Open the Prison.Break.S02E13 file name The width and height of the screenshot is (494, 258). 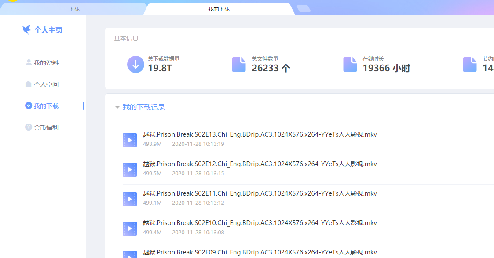click(260, 134)
